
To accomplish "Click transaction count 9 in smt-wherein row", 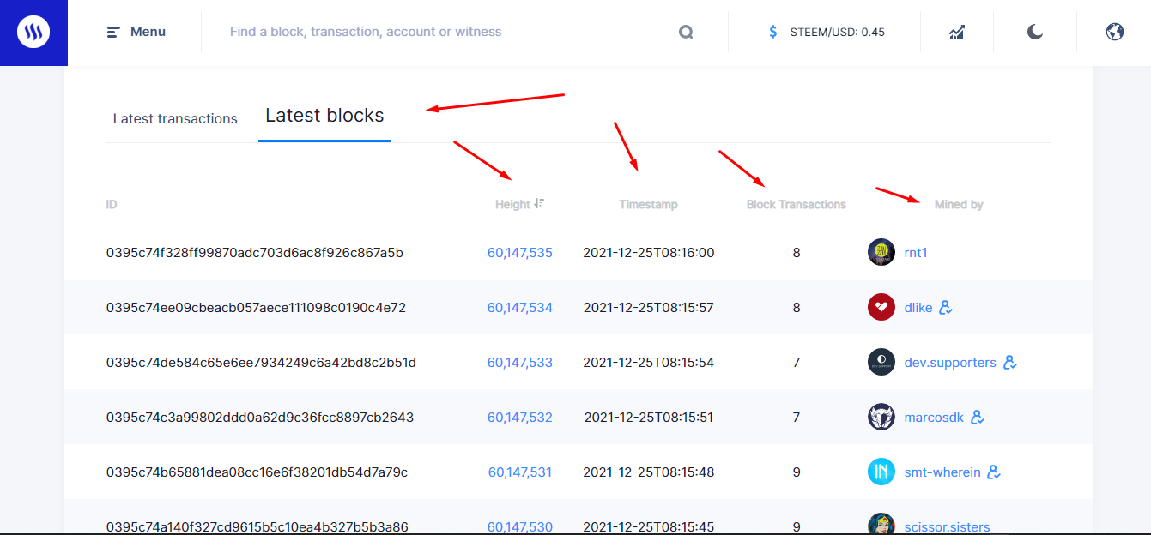I will pyautogui.click(x=797, y=472).
